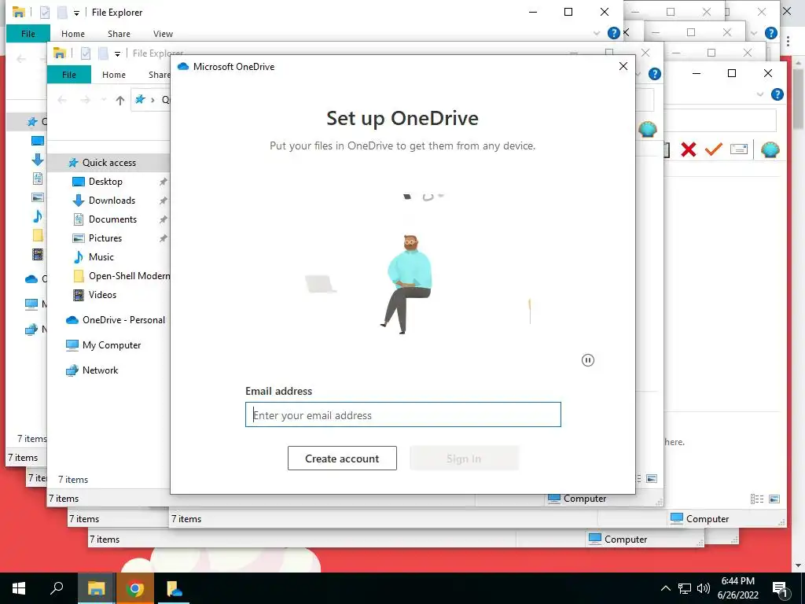Open Quick Access Toolbar arrow in Explorer behind OneDrive

[x=118, y=53]
